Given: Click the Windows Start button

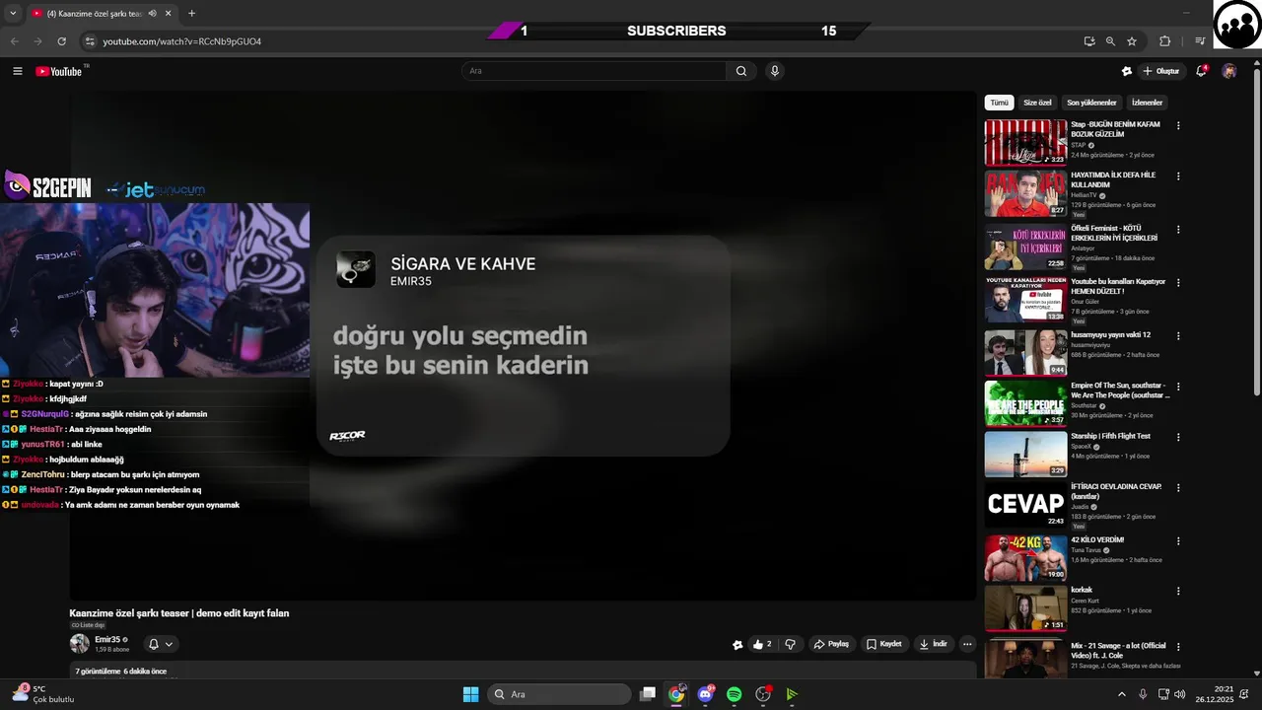Looking at the screenshot, I should (x=471, y=694).
